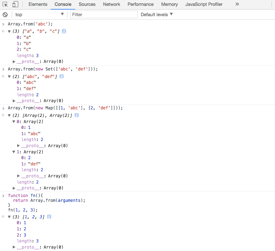This screenshot has width=275, height=251.
Task: Clear console with the ban icon
Action: tap(5, 14)
